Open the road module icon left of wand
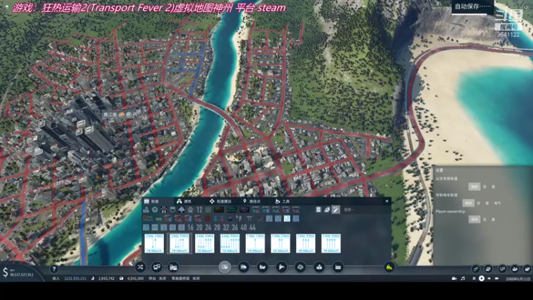 pos(327,209)
